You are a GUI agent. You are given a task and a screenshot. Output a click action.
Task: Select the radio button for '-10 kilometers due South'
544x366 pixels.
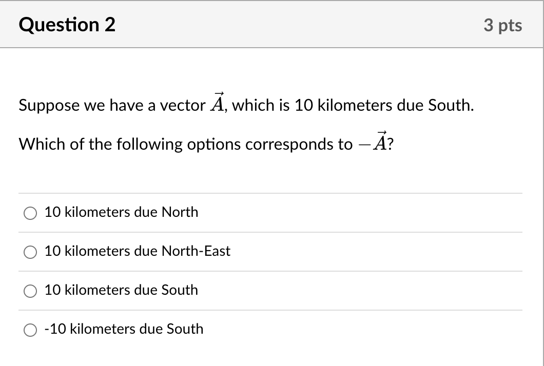pyautogui.click(x=31, y=330)
